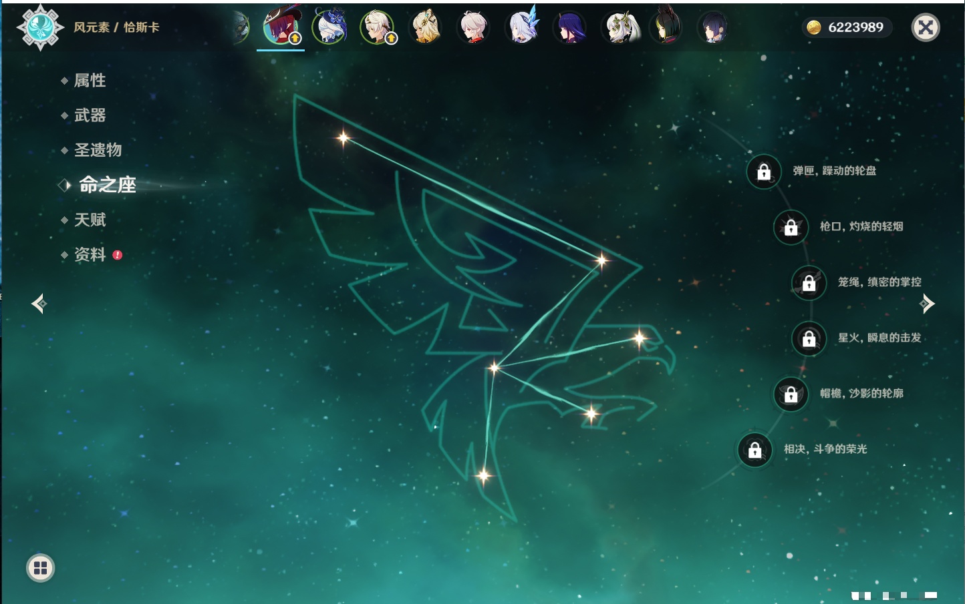This screenshot has width=965, height=604.
Task: Click the 风元素 / 恰斯卡 title text
Action: pyautogui.click(x=116, y=27)
